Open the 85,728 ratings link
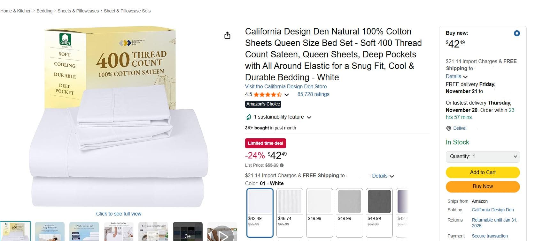The height and width of the screenshot is (241, 535). pyautogui.click(x=313, y=94)
